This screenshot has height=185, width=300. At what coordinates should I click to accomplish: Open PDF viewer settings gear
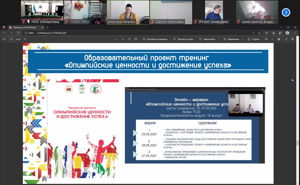pos(293,39)
